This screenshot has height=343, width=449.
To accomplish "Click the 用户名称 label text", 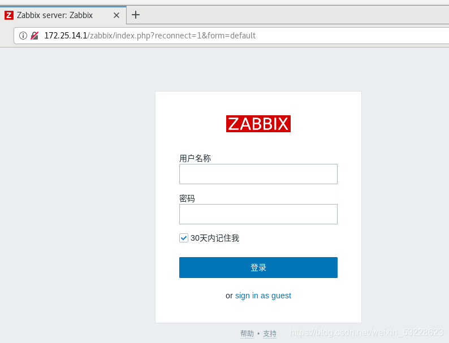I will point(195,158).
